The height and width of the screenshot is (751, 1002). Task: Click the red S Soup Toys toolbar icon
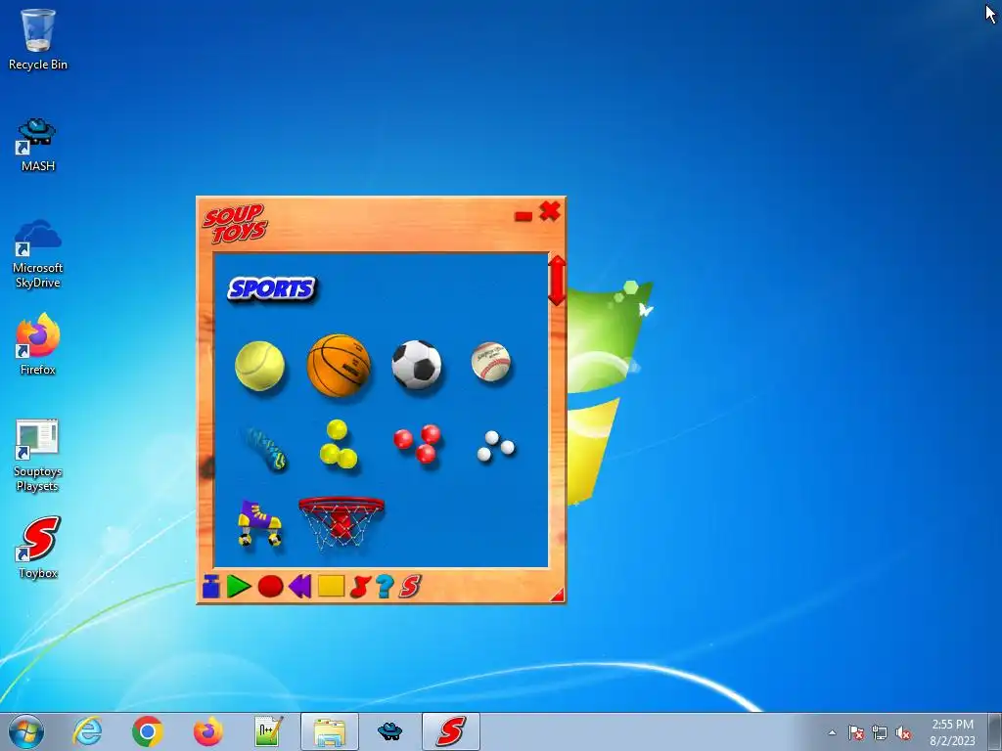tap(410, 587)
